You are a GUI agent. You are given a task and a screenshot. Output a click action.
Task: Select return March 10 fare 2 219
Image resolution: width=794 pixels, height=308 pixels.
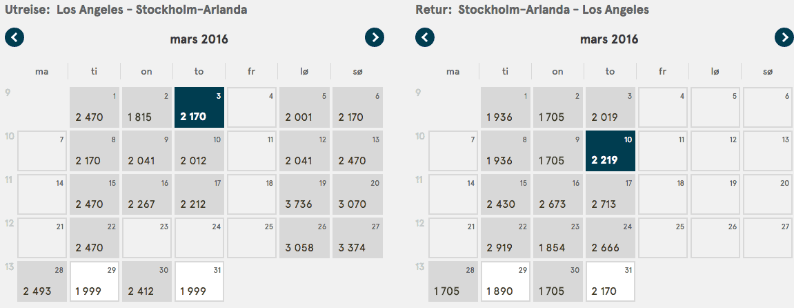[610, 151]
